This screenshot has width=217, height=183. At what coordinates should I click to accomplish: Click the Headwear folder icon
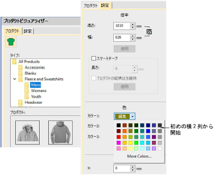pos(20,102)
